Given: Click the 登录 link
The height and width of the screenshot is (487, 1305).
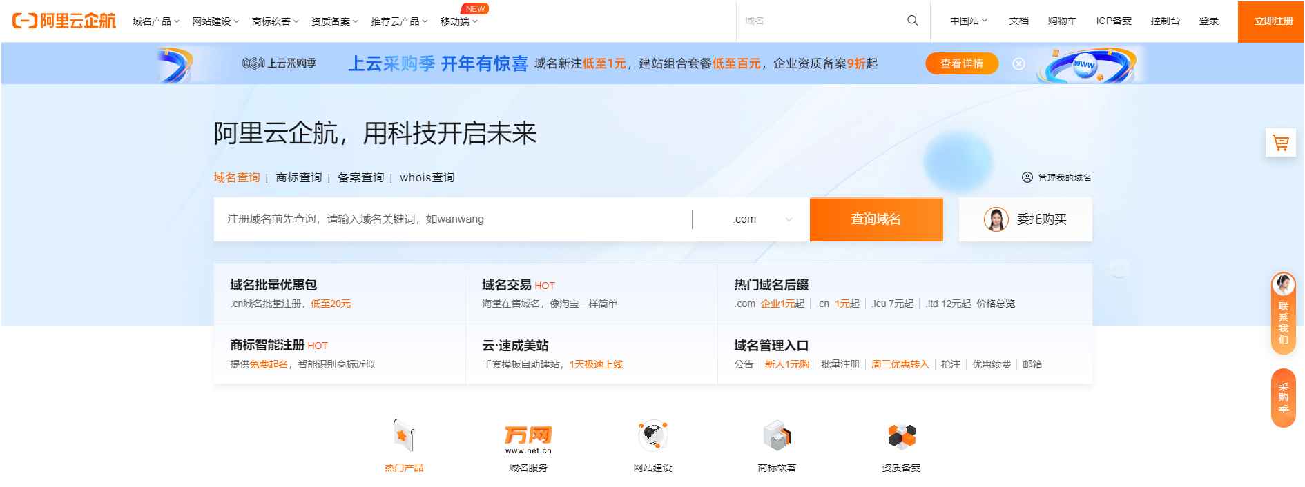Looking at the screenshot, I should (1209, 21).
